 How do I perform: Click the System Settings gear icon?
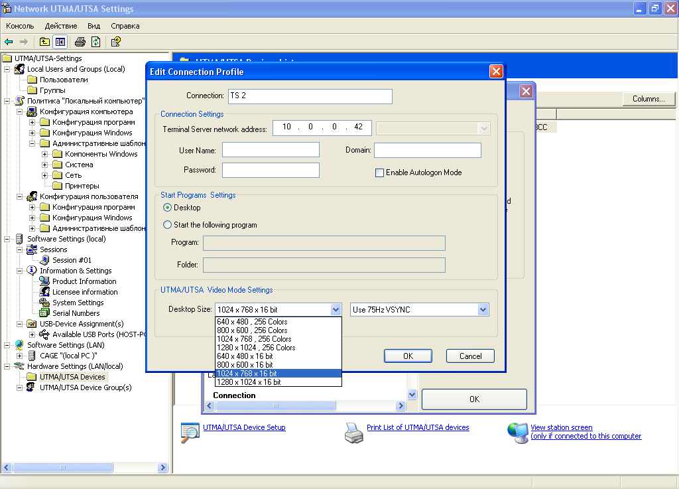coord(44,303)
